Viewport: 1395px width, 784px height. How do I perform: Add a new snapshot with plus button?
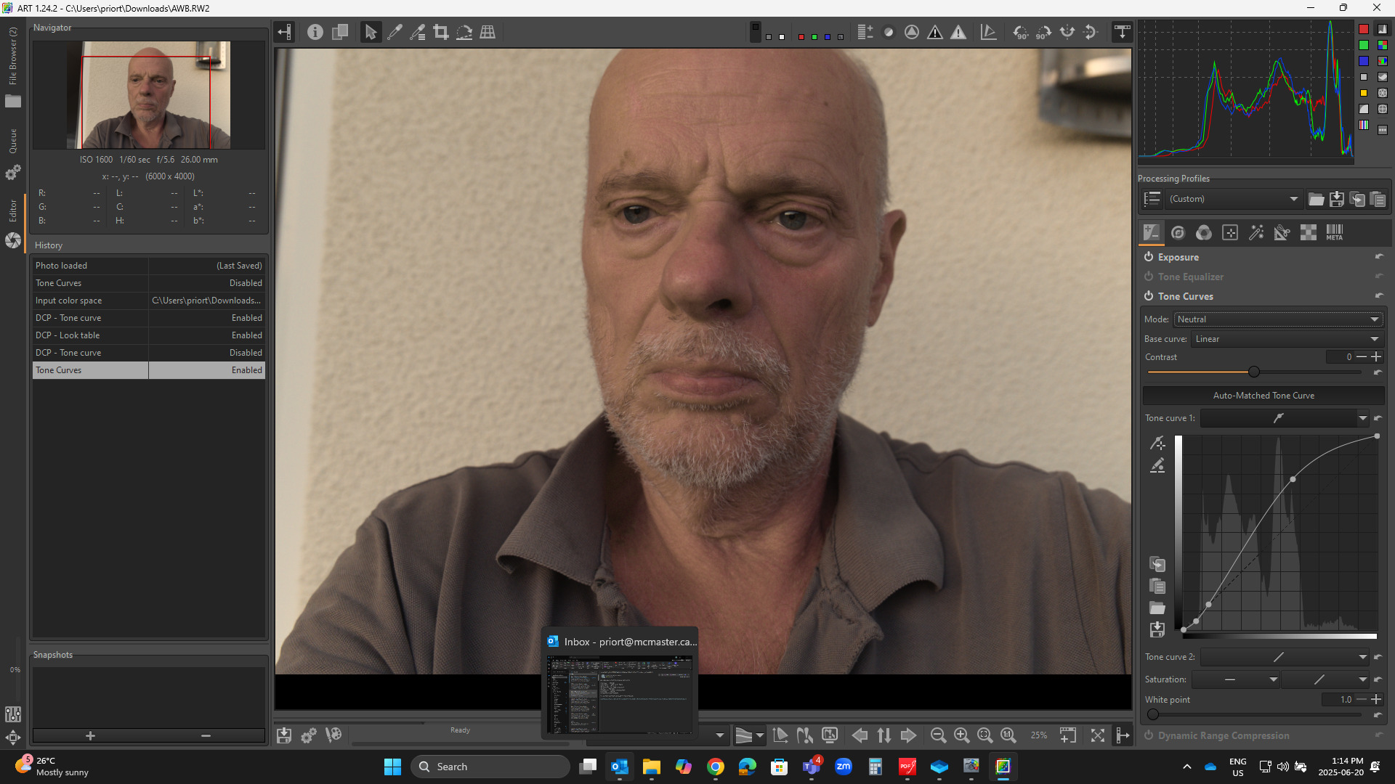pyautogui.click(x=90, y=735)
